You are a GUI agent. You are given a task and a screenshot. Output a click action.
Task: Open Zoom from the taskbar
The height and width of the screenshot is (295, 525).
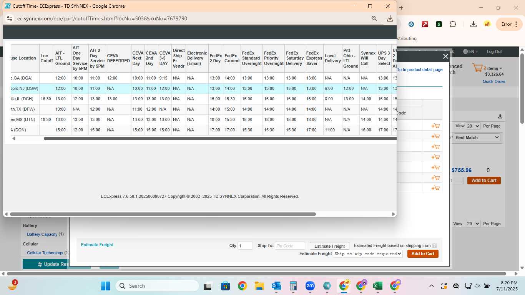pyautogui.click(x=310, y=286)
